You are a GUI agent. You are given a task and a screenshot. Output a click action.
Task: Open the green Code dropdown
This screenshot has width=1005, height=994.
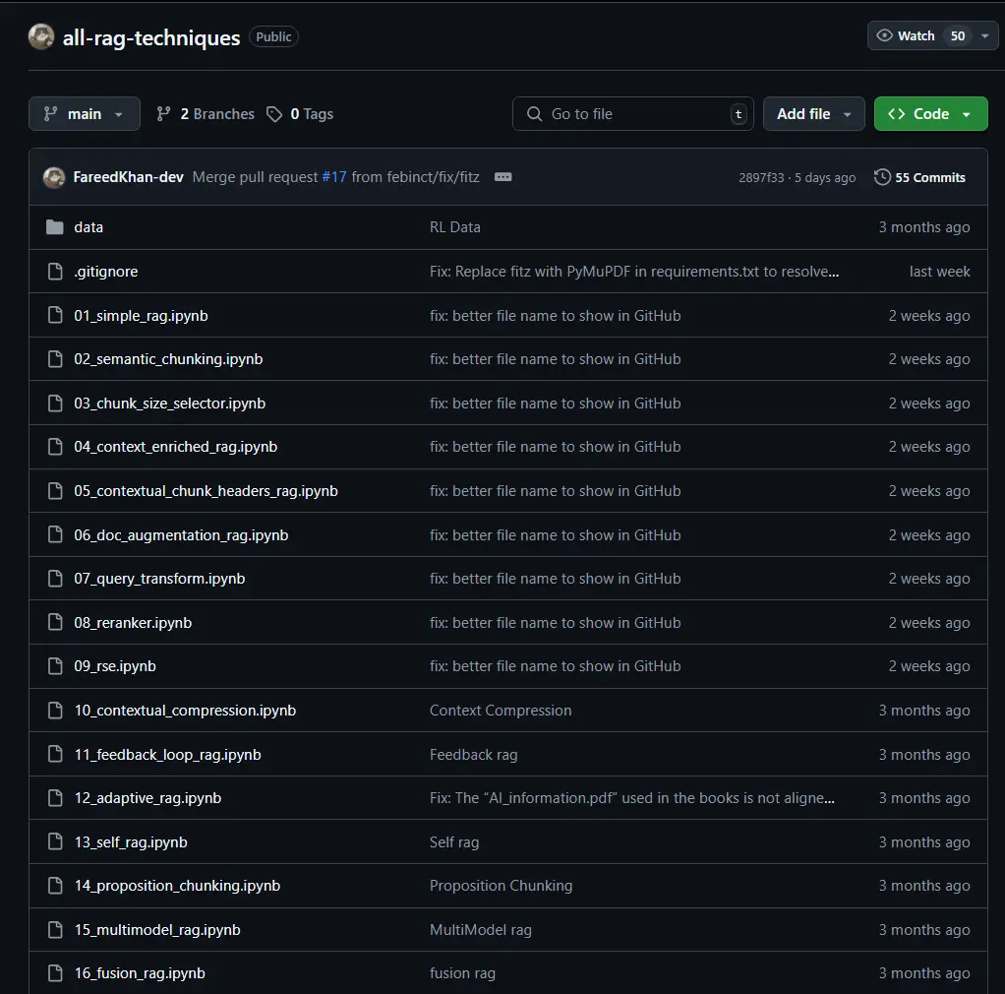pos(930,114)
